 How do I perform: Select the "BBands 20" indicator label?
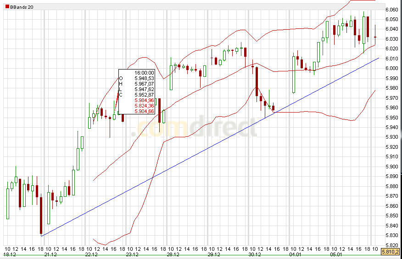tap(22, 7)
